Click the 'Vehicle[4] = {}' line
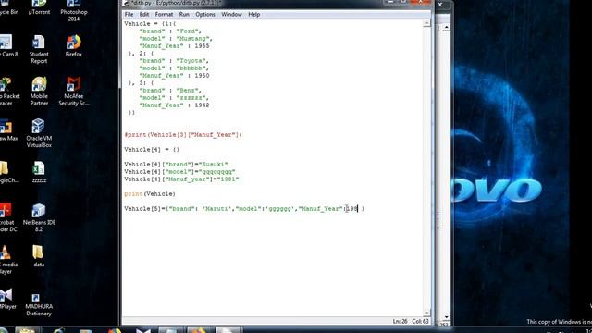The width and height of the screenshot is (592, 333). coord(152,150)
